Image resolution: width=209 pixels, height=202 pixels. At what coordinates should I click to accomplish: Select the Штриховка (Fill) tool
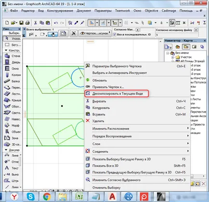11,181
